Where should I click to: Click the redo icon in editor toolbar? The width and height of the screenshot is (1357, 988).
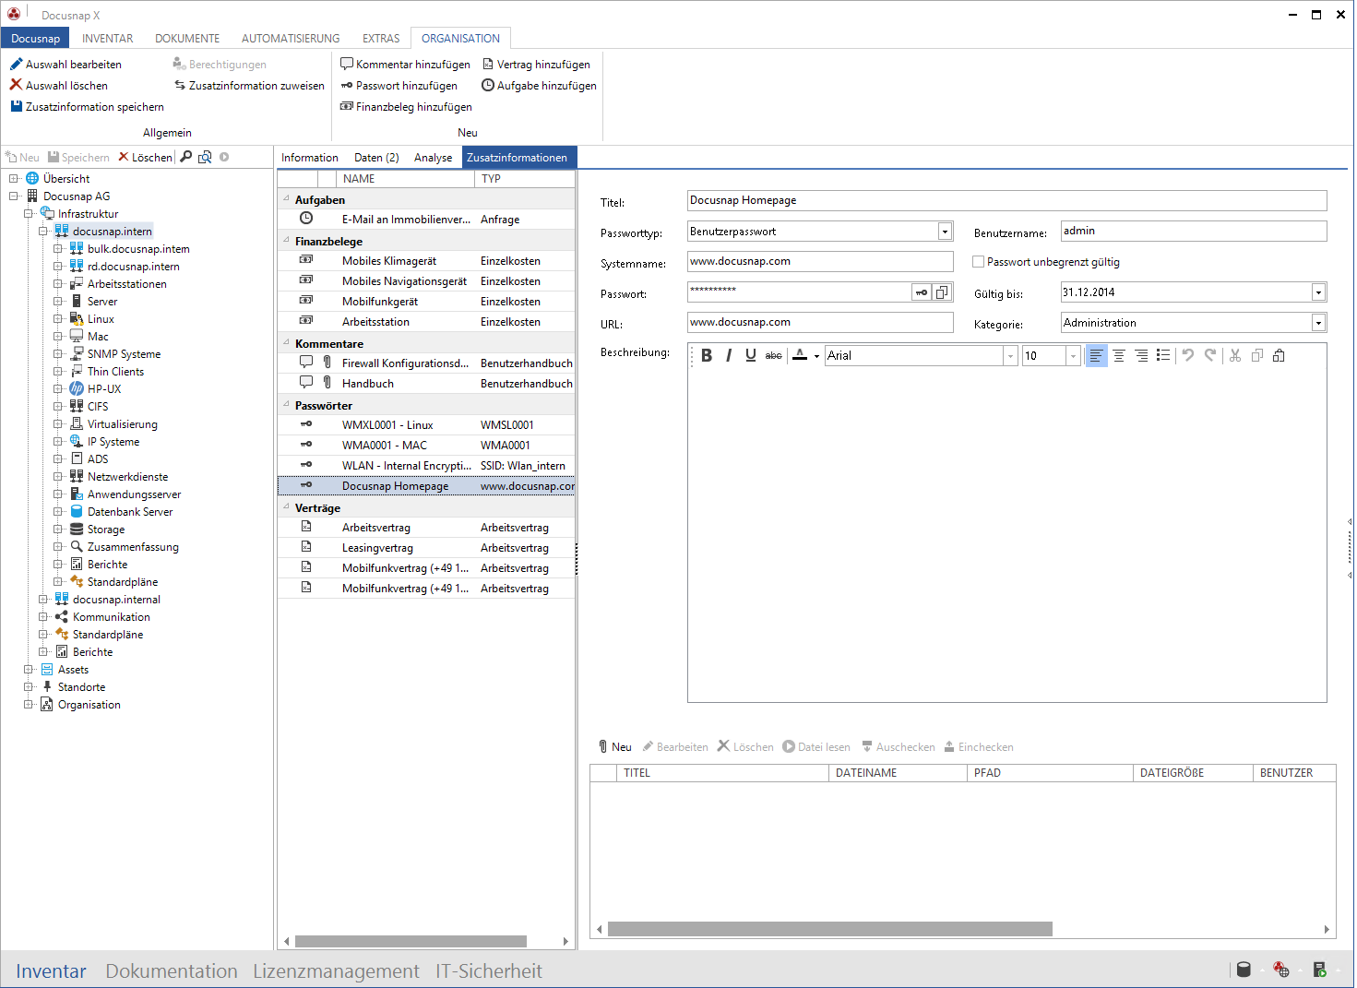pyautogui.click(x=1210, y=355)
